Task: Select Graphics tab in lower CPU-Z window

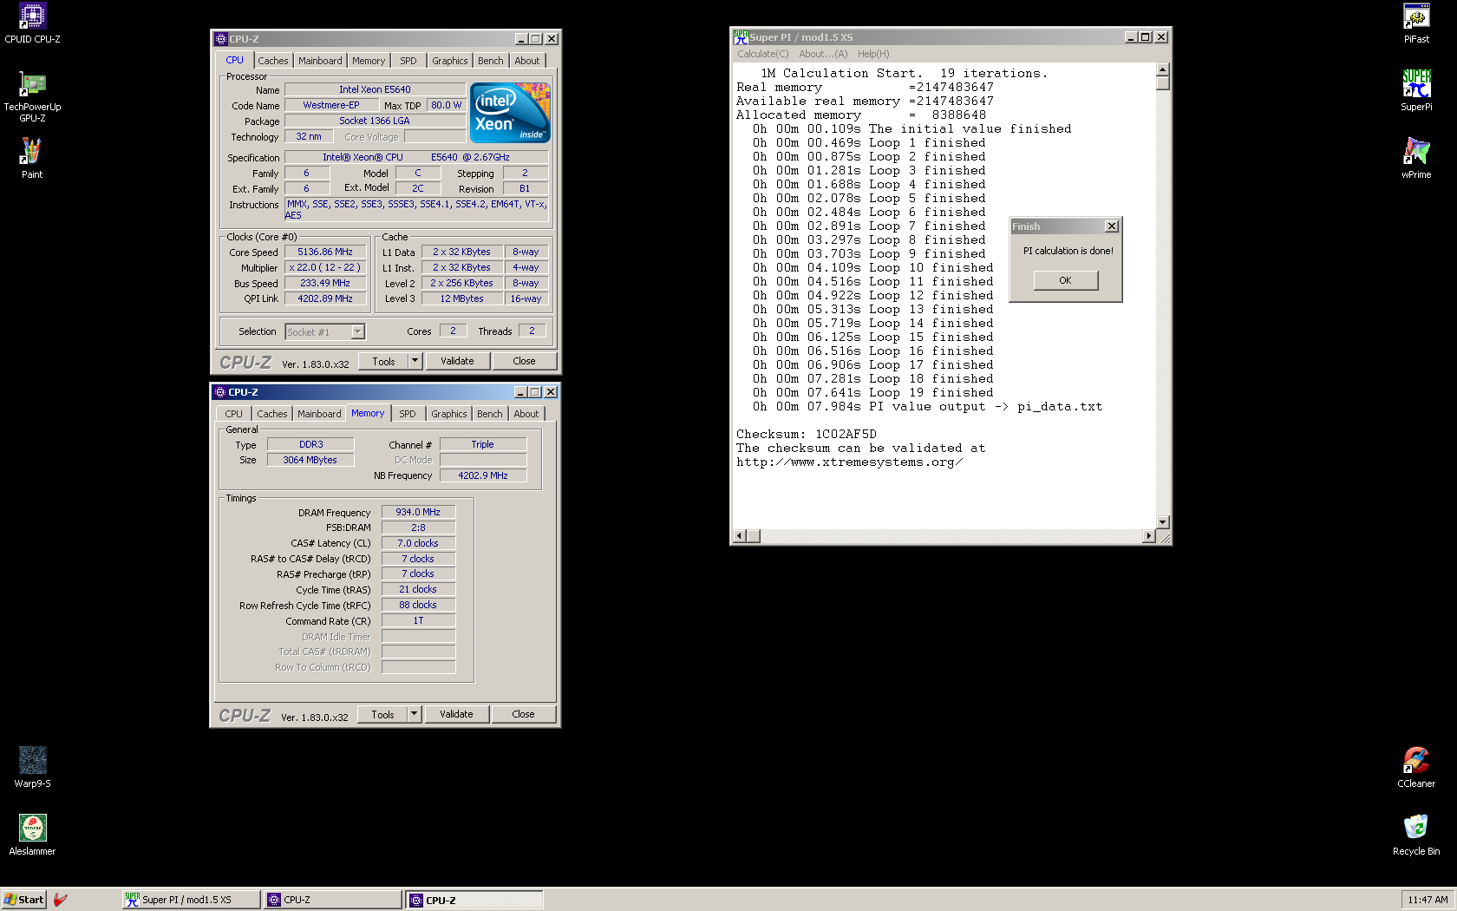Action: pos(449,414)
